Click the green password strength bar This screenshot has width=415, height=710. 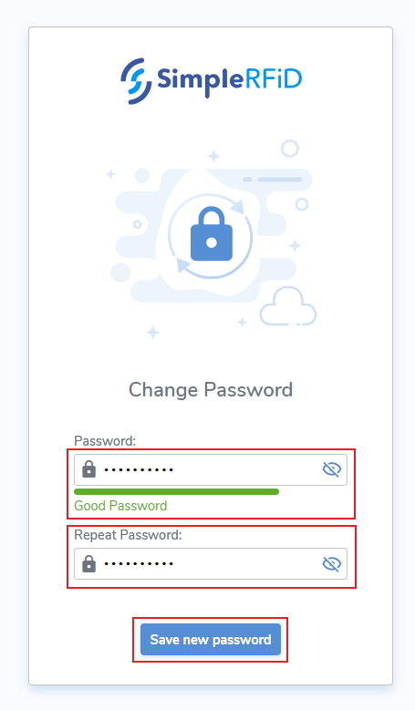point(177,492)
